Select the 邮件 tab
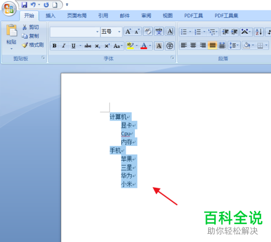The height and width of the screenshot is (242, 271). pos(125,16)
